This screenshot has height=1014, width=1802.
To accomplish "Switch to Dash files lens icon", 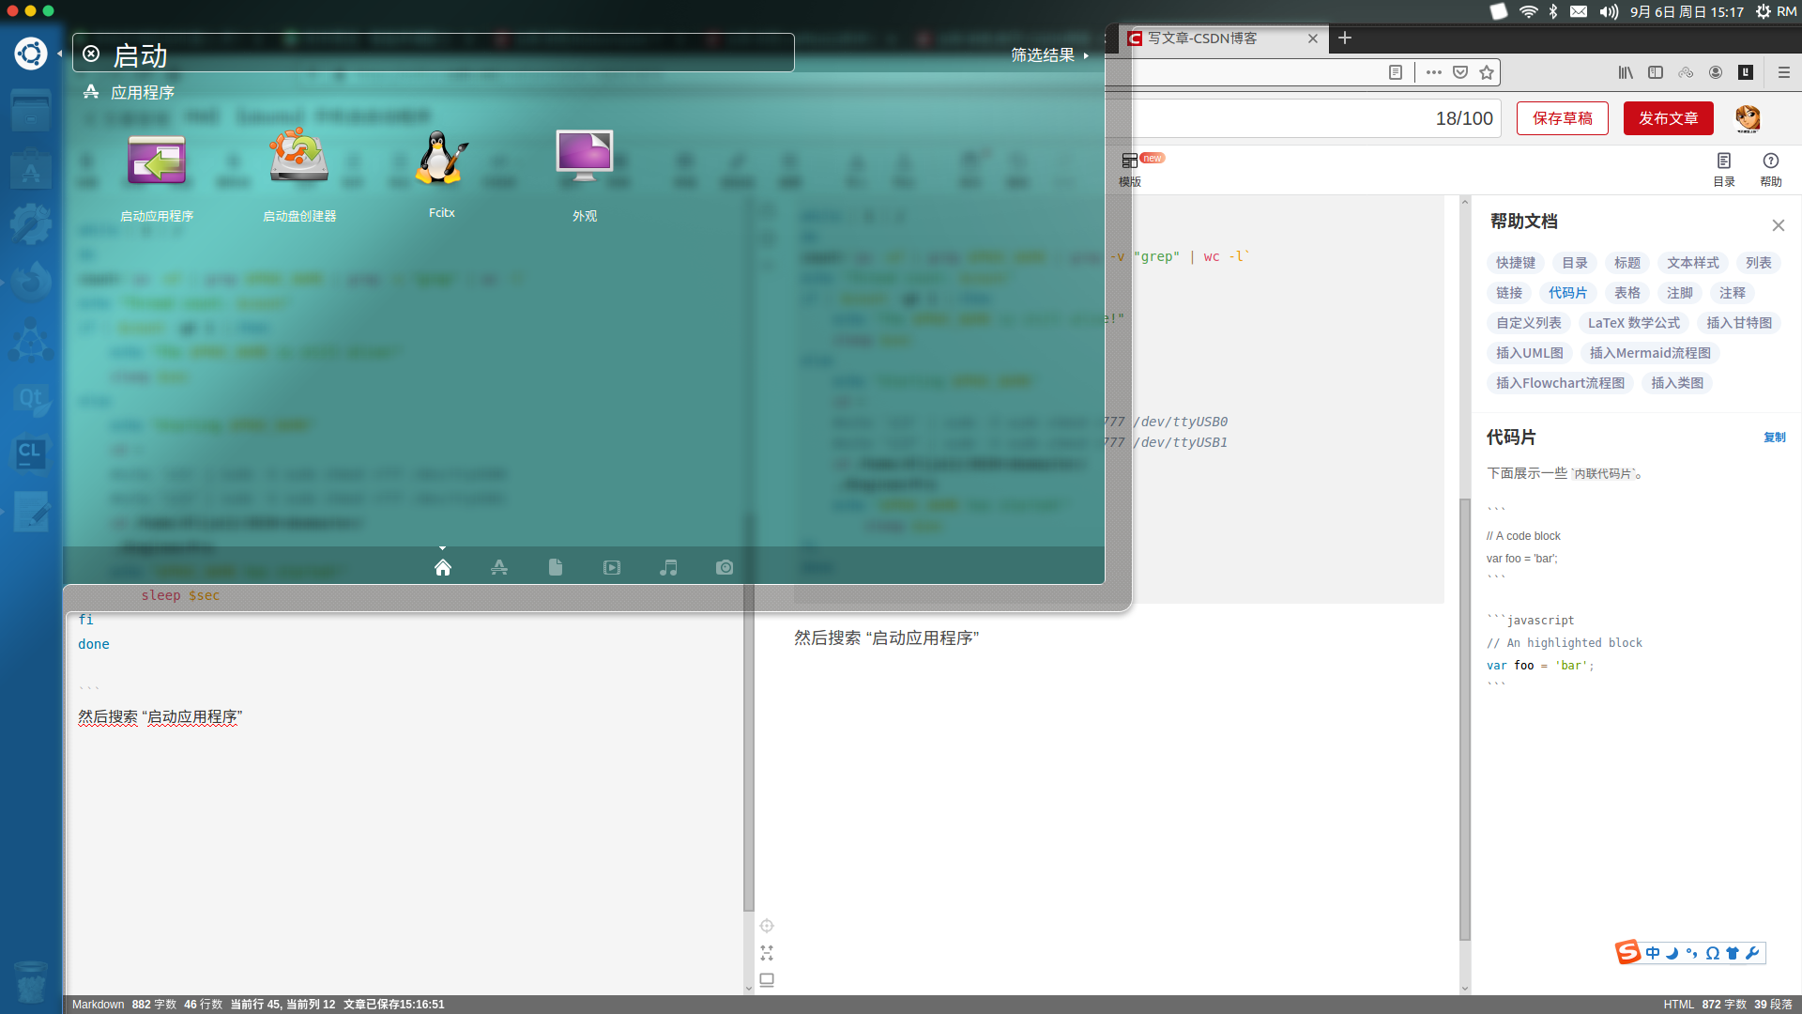I will pos(556,567).
